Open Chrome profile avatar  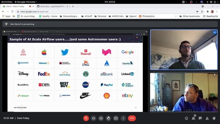212,11
